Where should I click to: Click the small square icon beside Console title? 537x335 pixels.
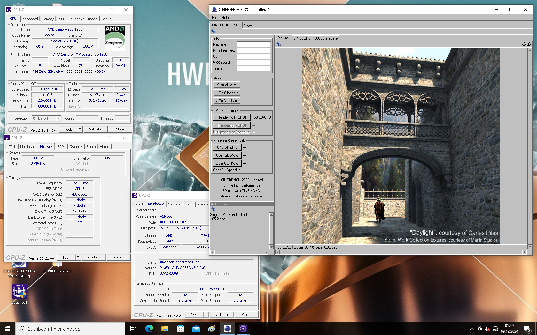[x=212, y=204]
